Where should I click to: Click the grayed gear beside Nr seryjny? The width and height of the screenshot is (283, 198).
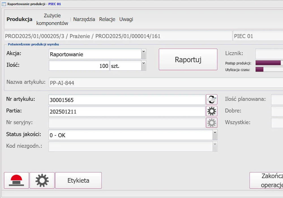(x=211, y=123)
